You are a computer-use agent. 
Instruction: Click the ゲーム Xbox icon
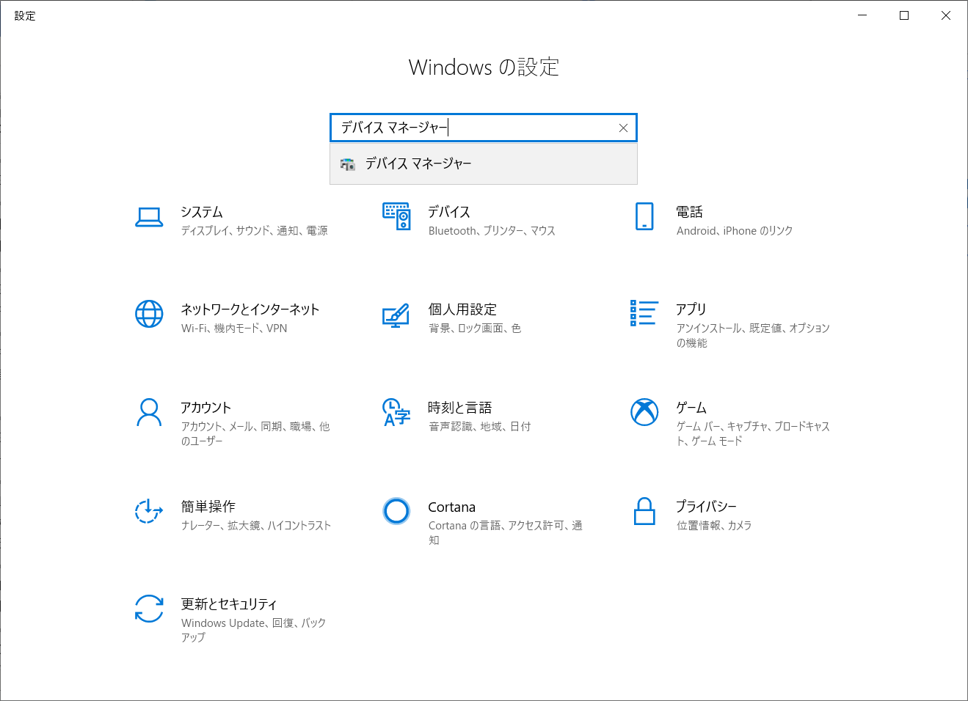coord(644,412)
